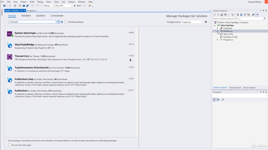
Task: Click Solution Explorer Sync with Active Document icon
Action: 238,15
